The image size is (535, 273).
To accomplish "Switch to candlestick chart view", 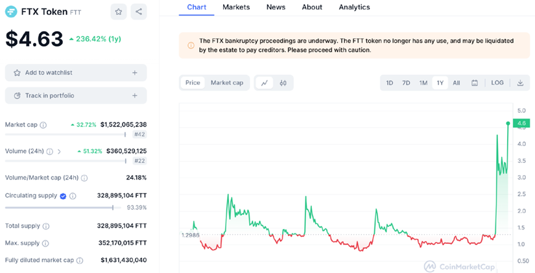I will 283,82.
